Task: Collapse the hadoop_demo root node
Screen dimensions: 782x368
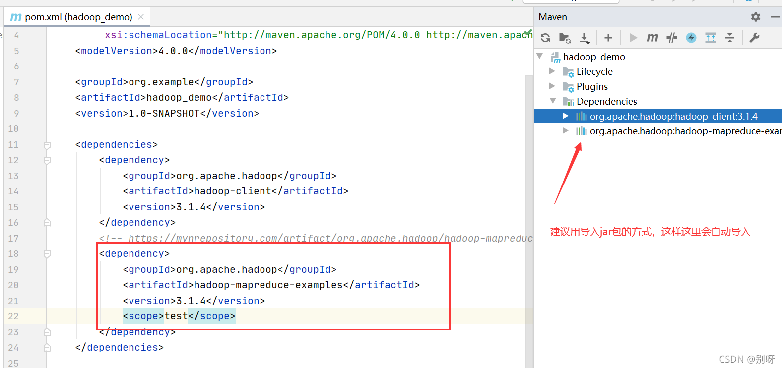Action: [540, 57]
